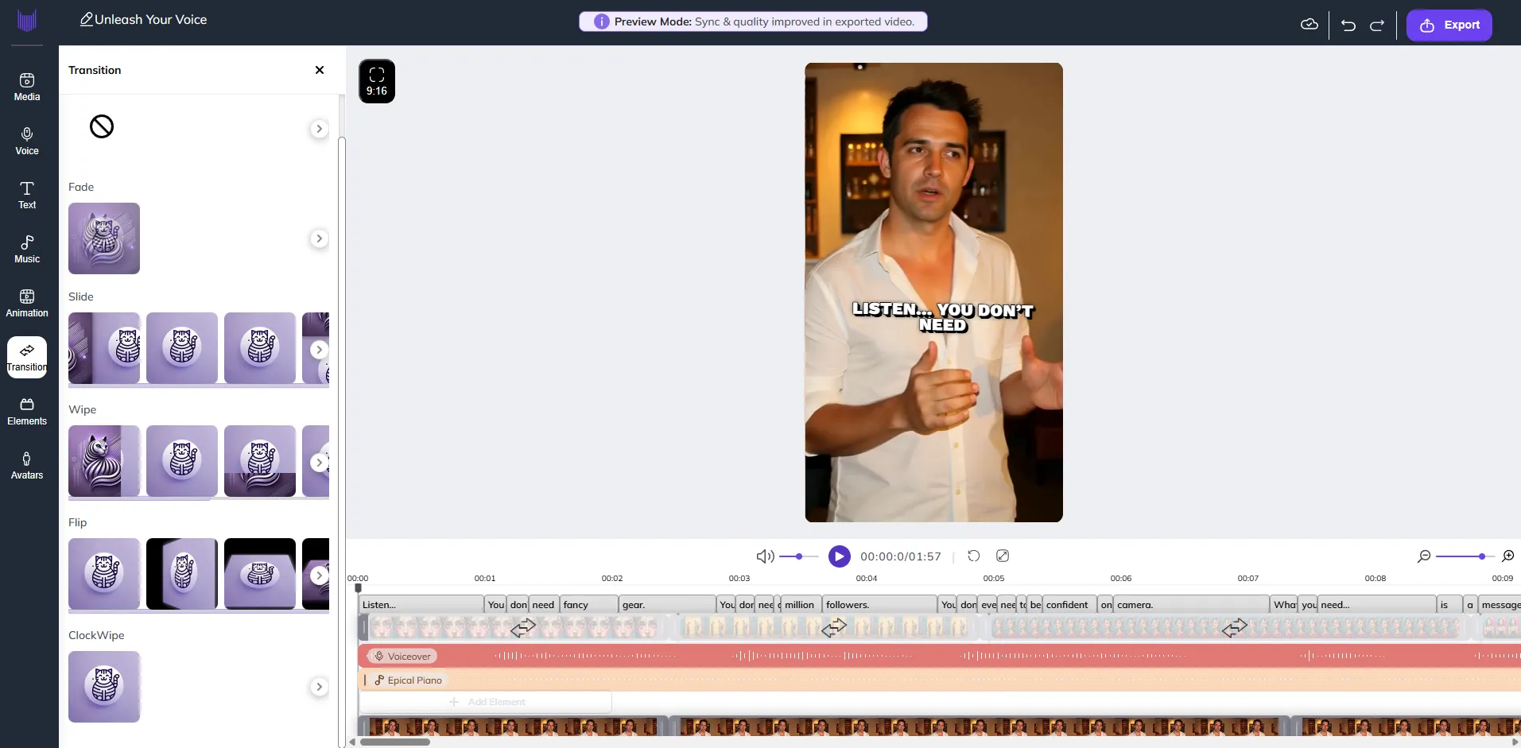Image resolution: width=1521 pixels, height=748 pixels.
Task: Click the transition marker after Listen clip
Action: pyautogui.click(x=523, y=628)
